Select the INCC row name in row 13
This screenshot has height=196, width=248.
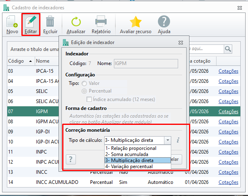click(x=42, y=172)
